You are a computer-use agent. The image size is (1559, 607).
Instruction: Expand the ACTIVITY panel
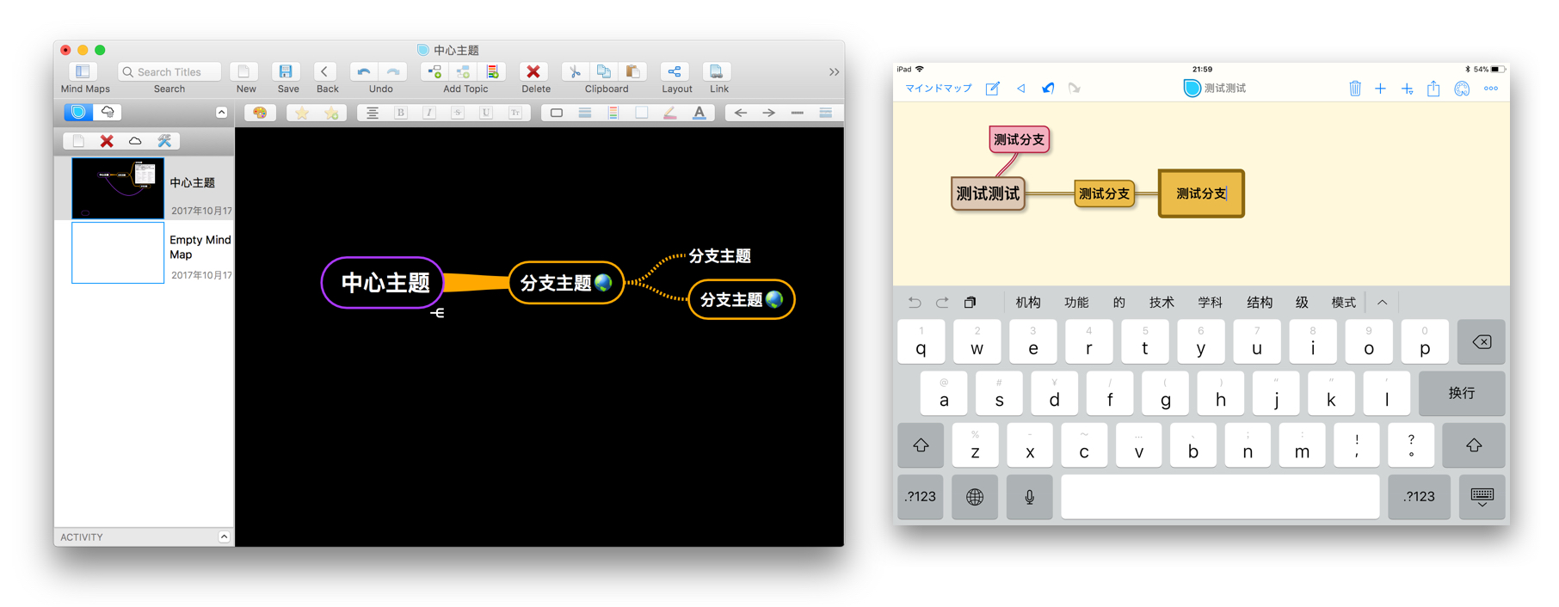click(224, 536)
